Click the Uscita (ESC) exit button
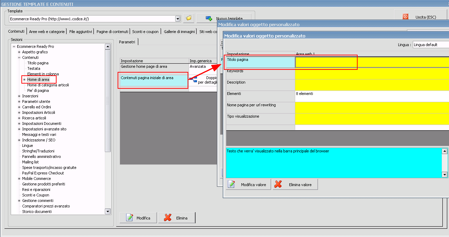 421,17
